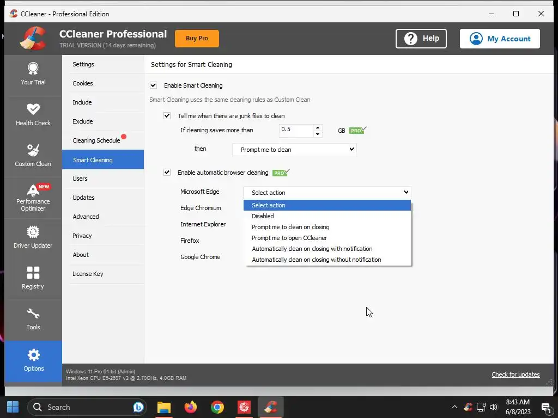
Task: Open notification center icon
Action: click(x=546, y=408)
